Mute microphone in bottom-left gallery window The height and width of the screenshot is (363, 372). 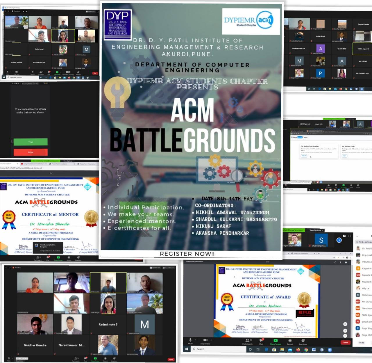click(9, 359)
